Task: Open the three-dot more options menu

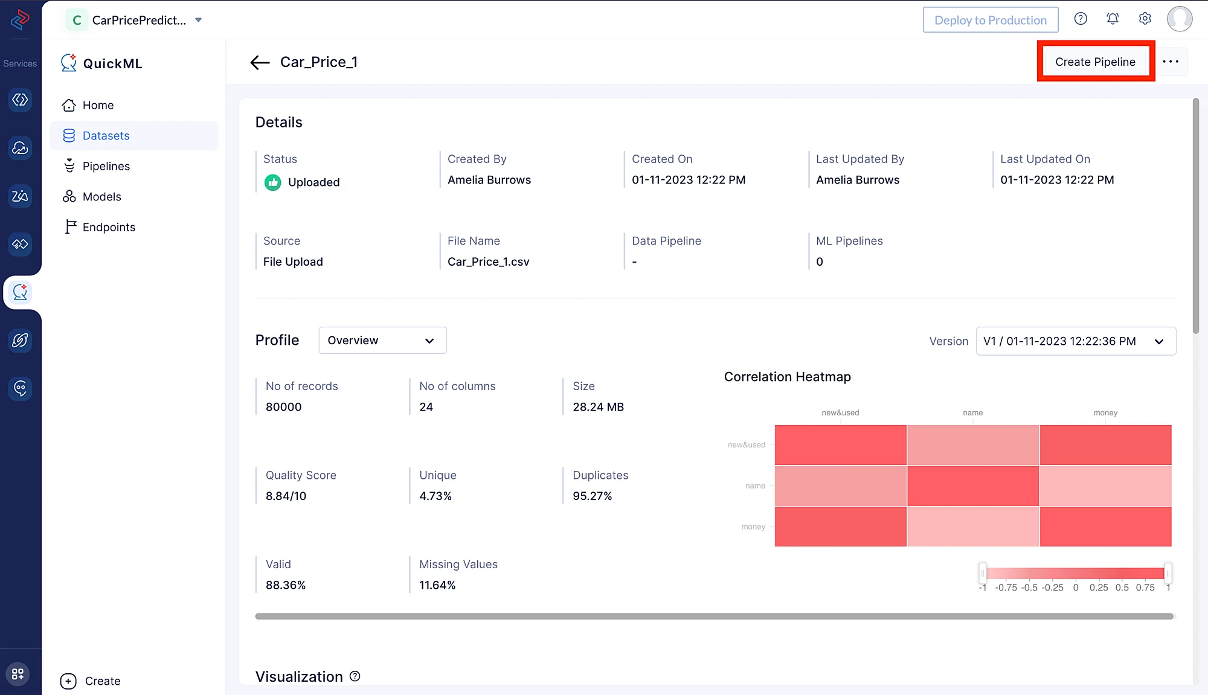Action: point(1171,62)
